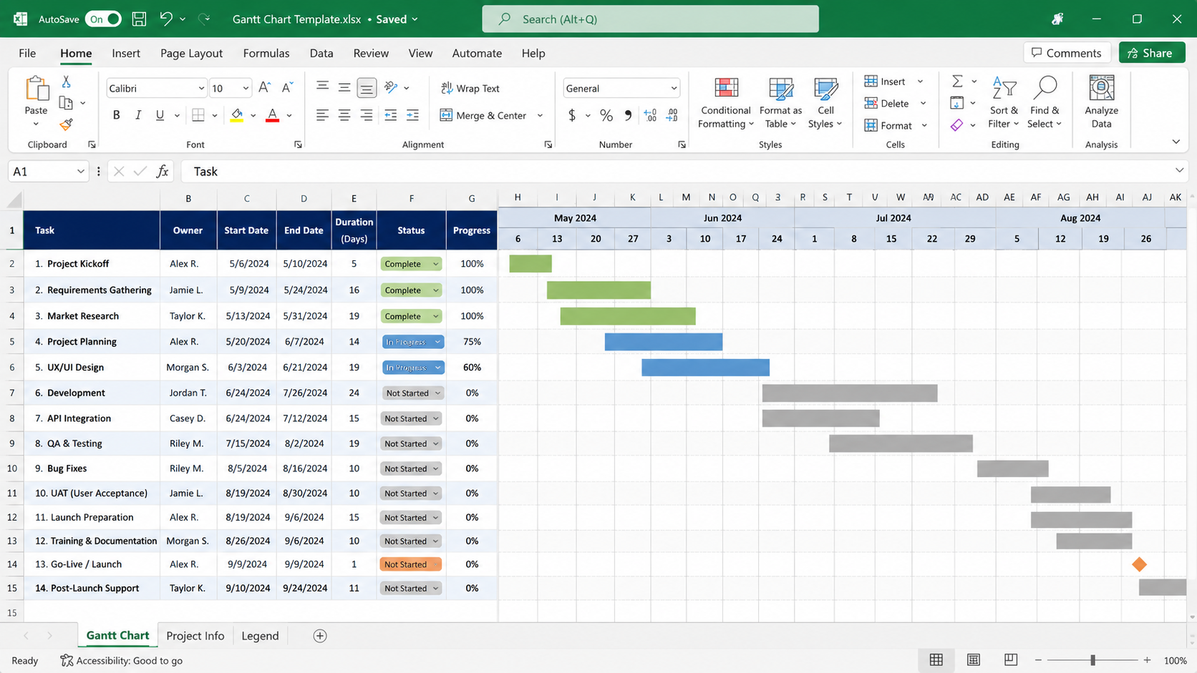Click the Find & Select button
This screenshot has height=673, width=1197.
coord(1045,103)
